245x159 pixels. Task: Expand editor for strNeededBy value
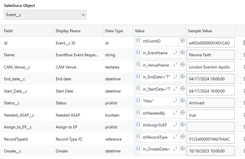(x=175, y=113)
